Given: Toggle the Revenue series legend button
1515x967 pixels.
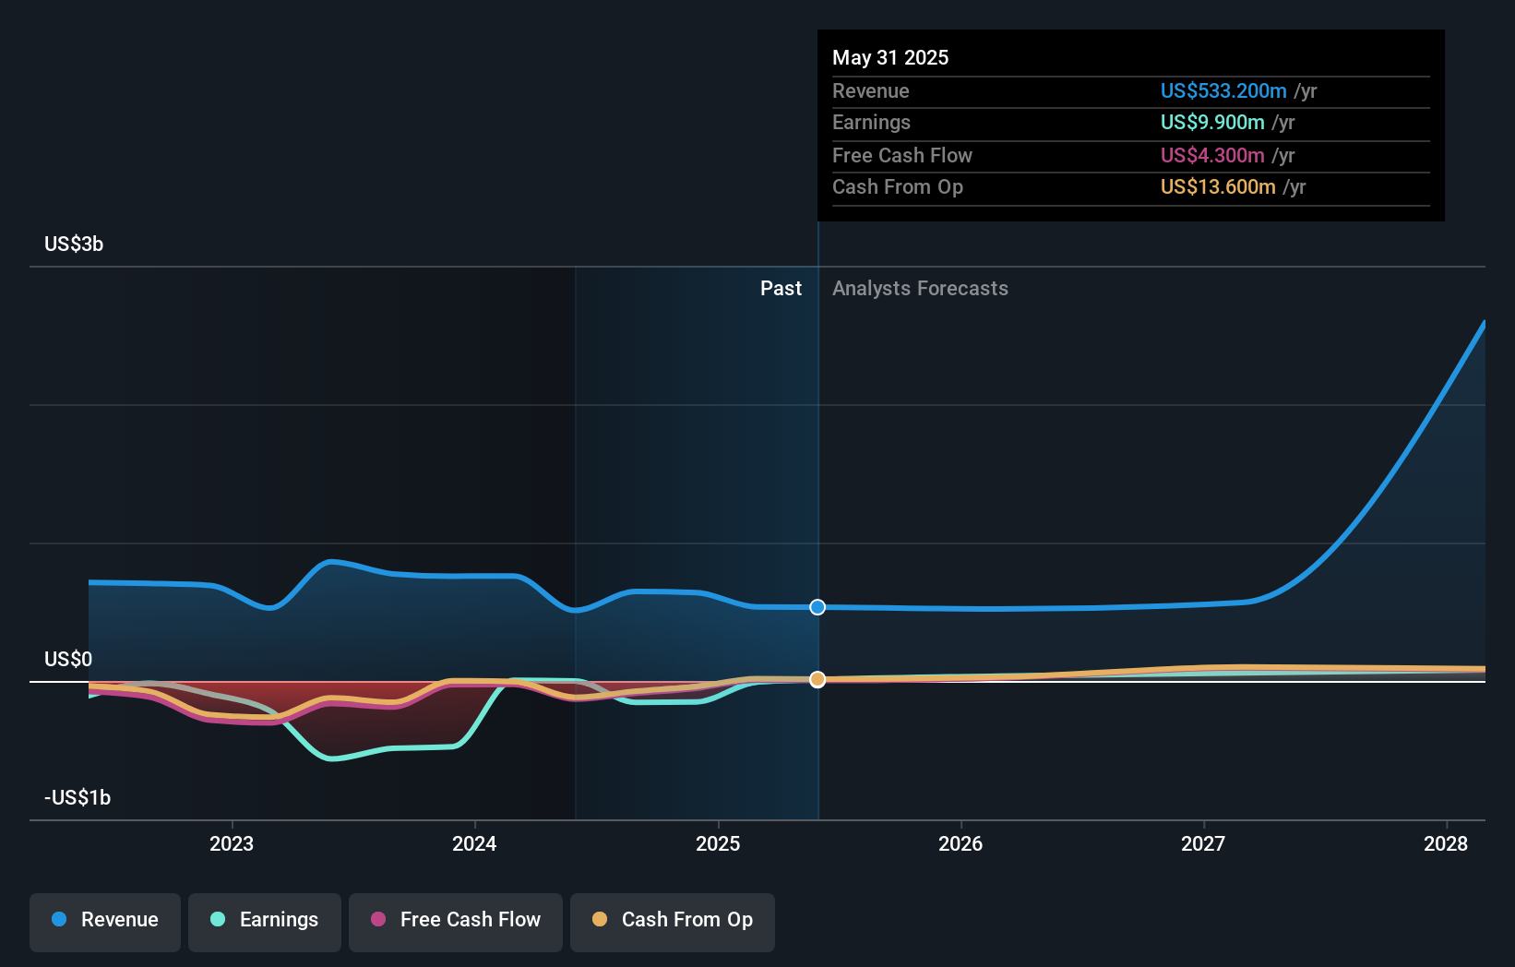Looking at the screenshot, I should [x=105, y=922].
